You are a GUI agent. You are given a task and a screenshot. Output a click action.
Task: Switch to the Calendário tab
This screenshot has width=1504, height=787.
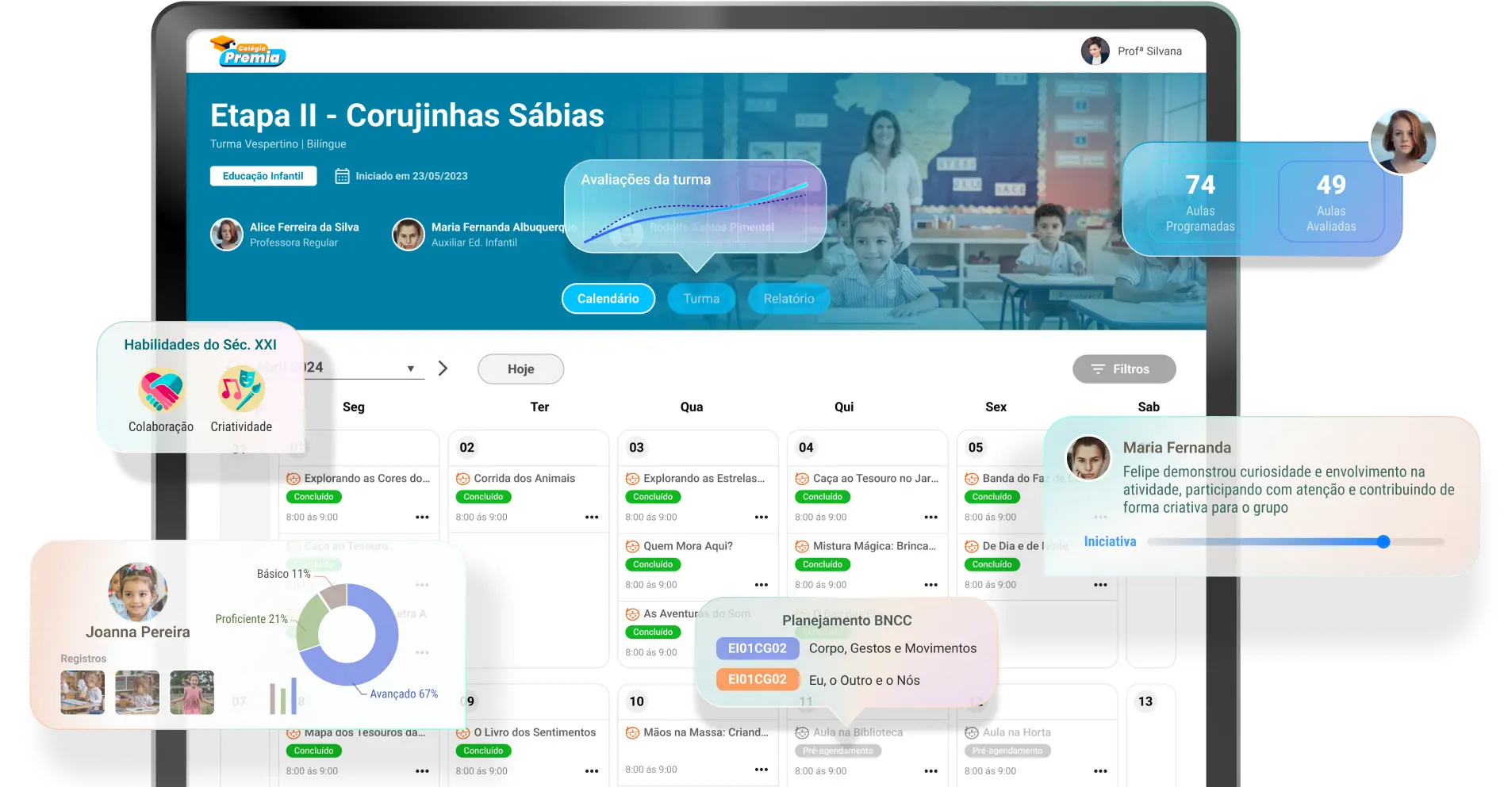608,299
